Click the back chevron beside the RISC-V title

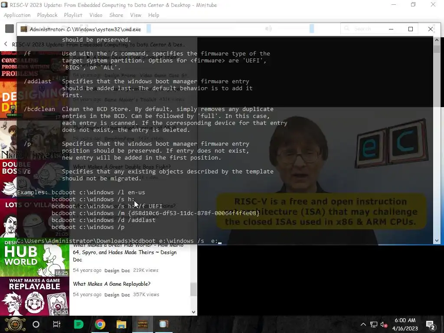tap(6, 44)
